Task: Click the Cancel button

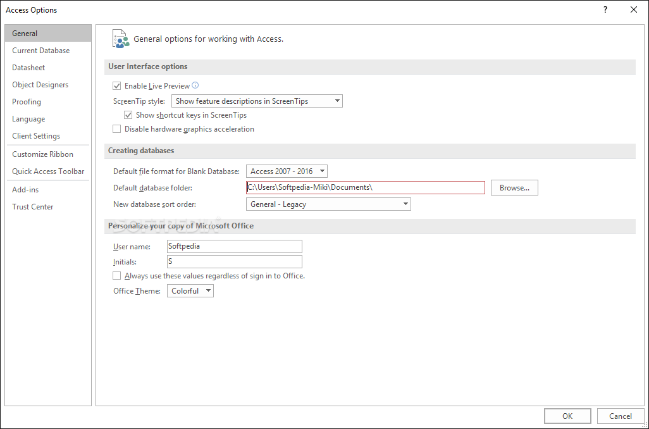Action: 621,416
